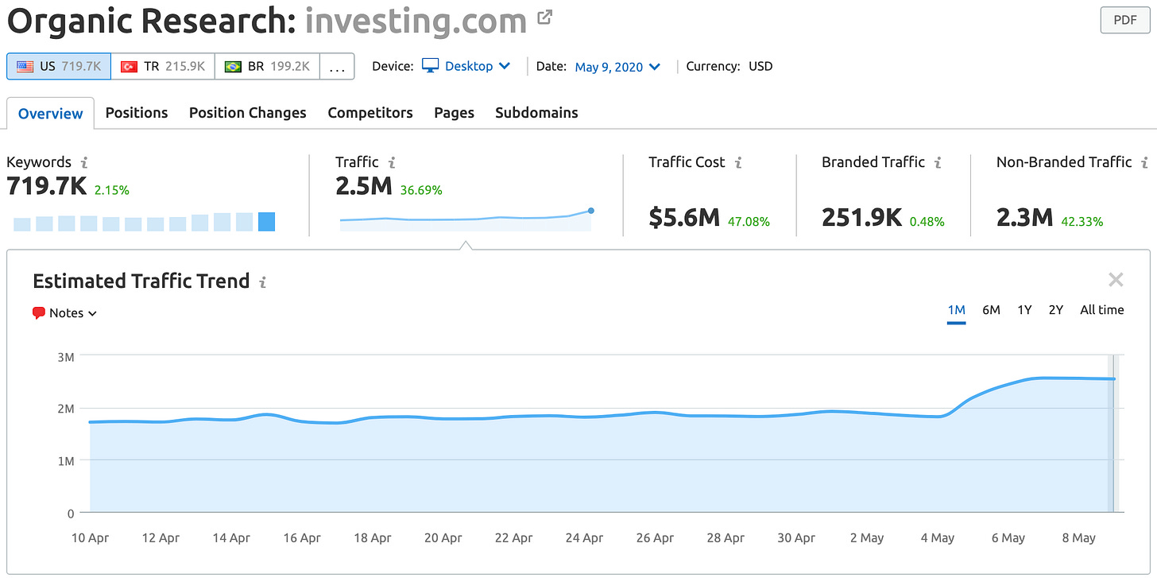This screenshot has height=578, width=1157.
Task: Expand the Notes dropdown
Action: (x=65, y=313)
